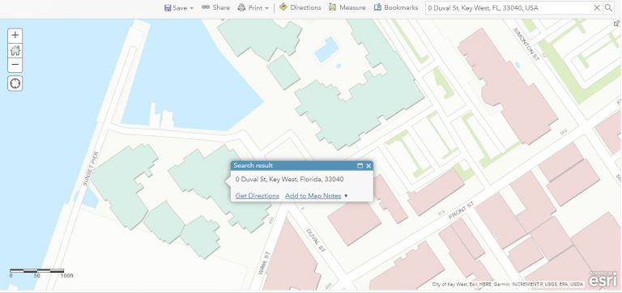The height and width of the screenshot is (293, 622).
Task: Follow the Get Directions link
Action: click(x=257, y=196)
